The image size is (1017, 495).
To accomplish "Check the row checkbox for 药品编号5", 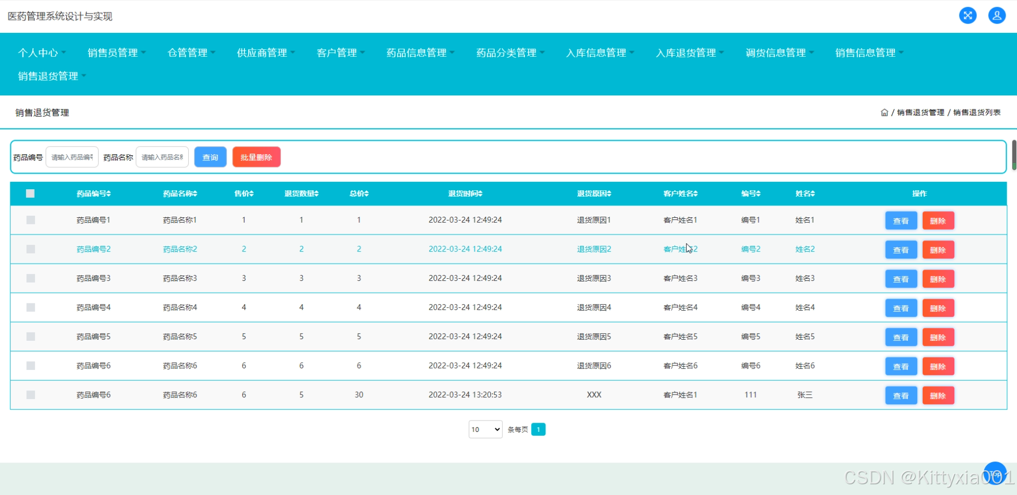I will point(31,336).
